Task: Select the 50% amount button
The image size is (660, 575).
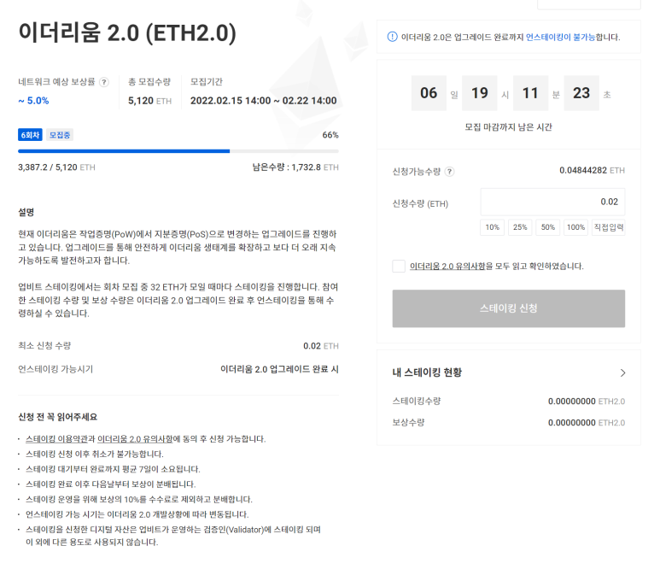Action: [x=547, y=227]
